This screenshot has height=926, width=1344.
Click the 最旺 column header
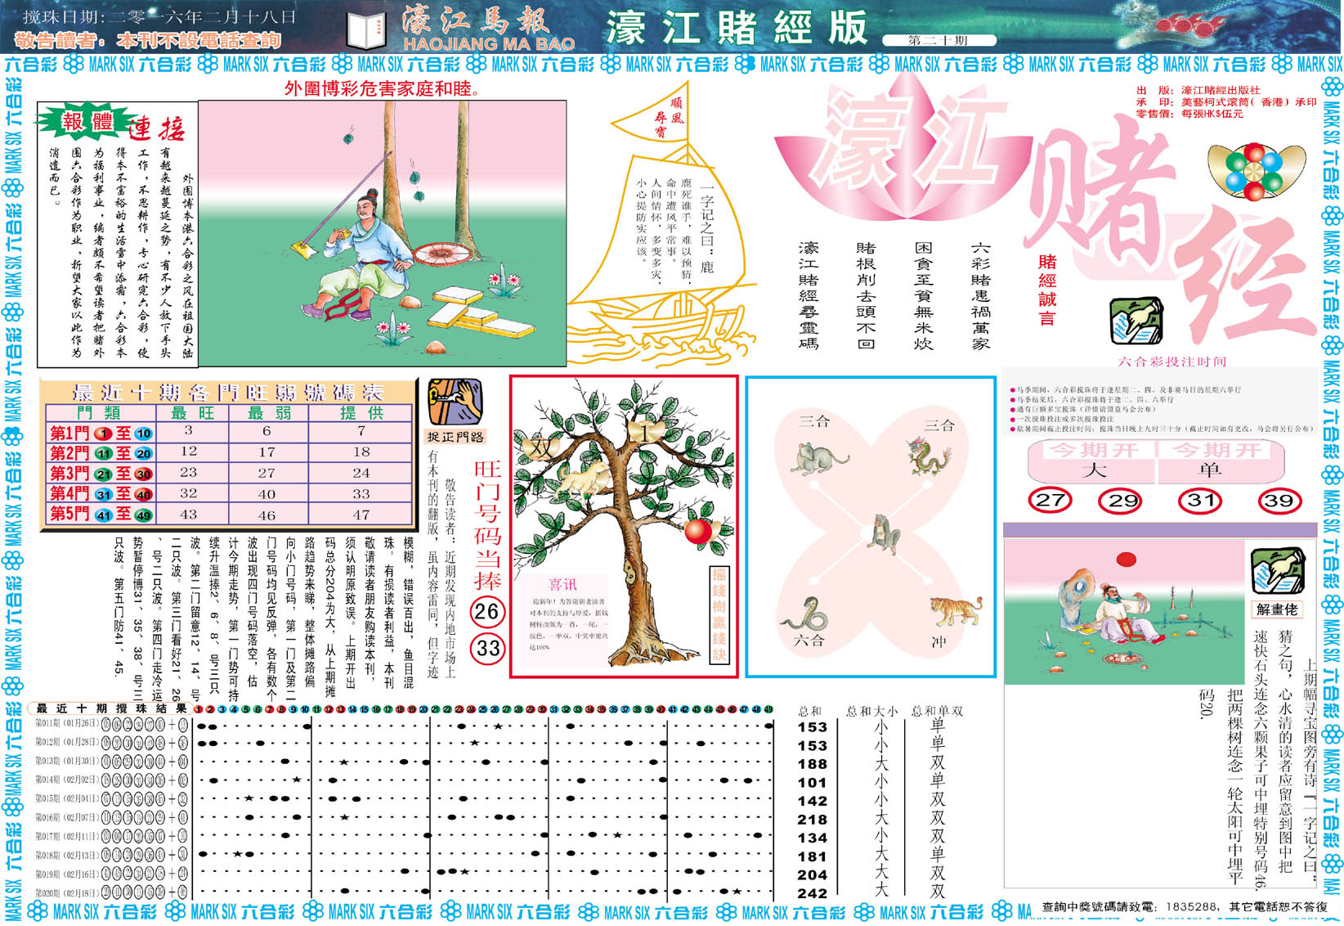[x=194, y=413]
